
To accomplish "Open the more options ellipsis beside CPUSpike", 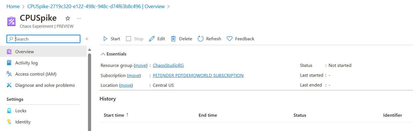I will click(79, 18).
